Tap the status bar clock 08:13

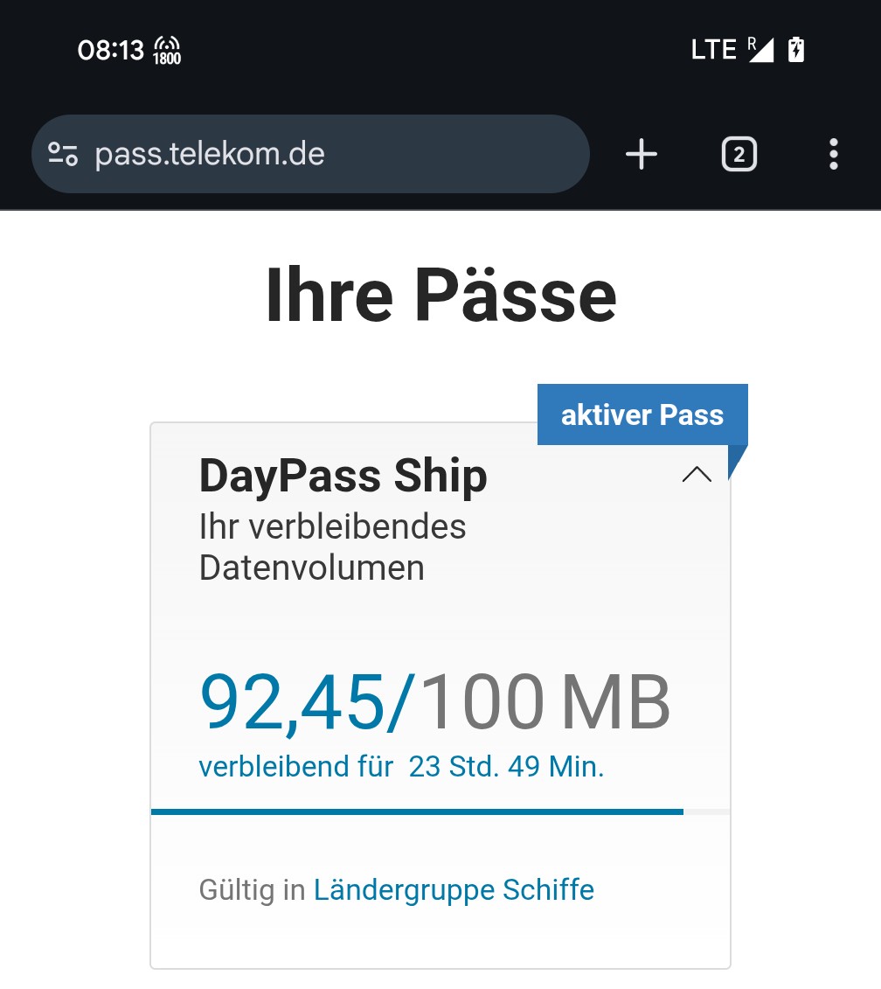pos(110,50)
